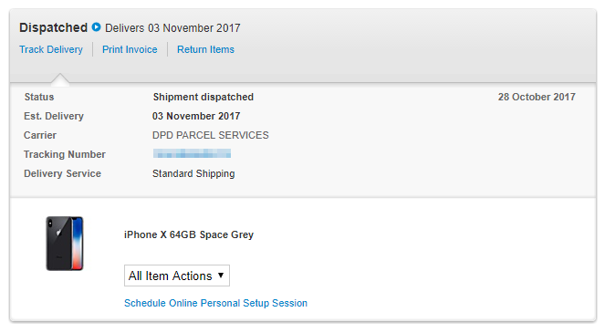The image size is (605, 333).
Task: Click the Shipment dispatched status text
Action: coord(203,97)
